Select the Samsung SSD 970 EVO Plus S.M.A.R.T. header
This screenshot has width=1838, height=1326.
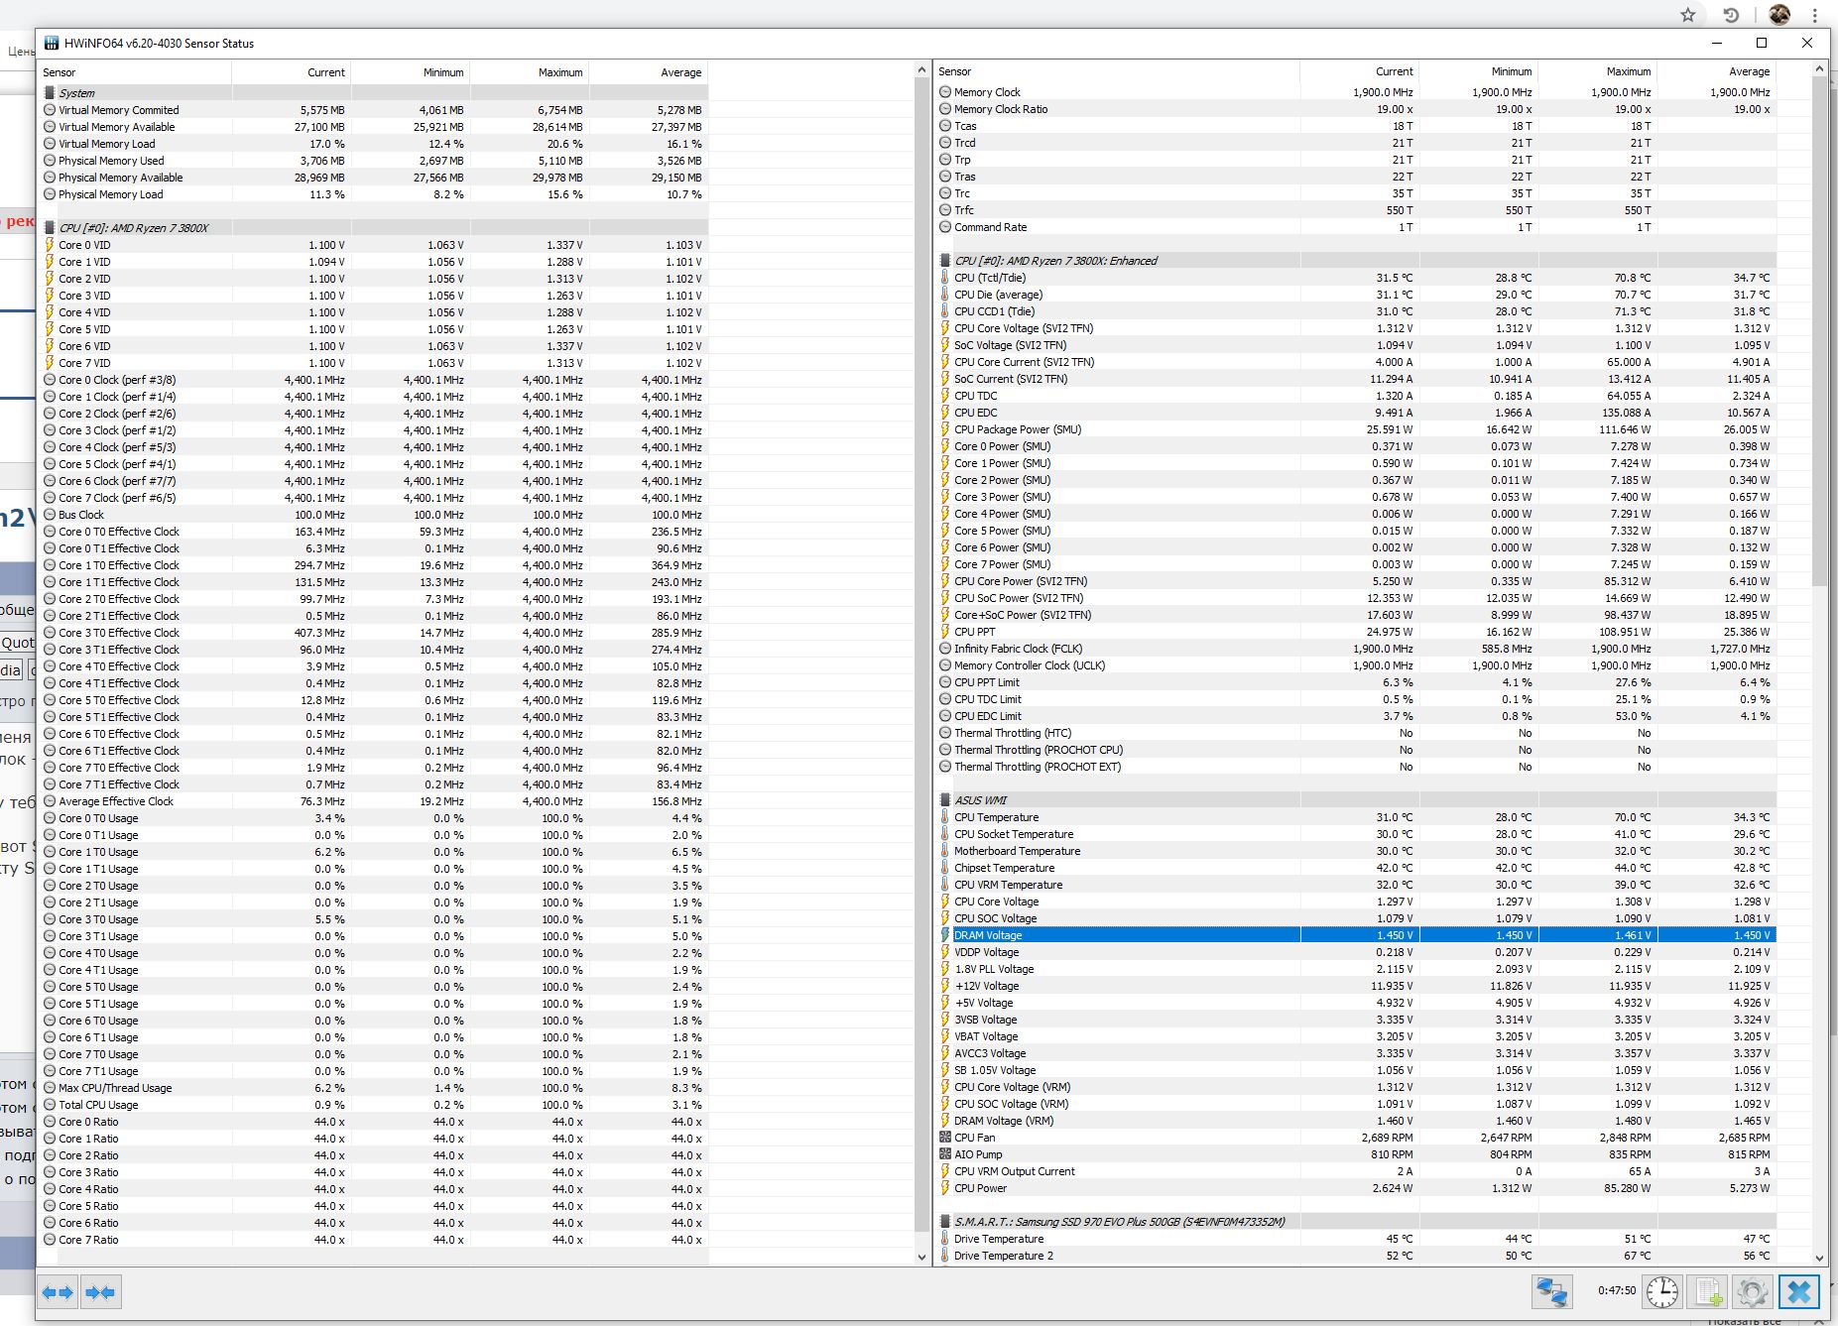point(1119,1222)
